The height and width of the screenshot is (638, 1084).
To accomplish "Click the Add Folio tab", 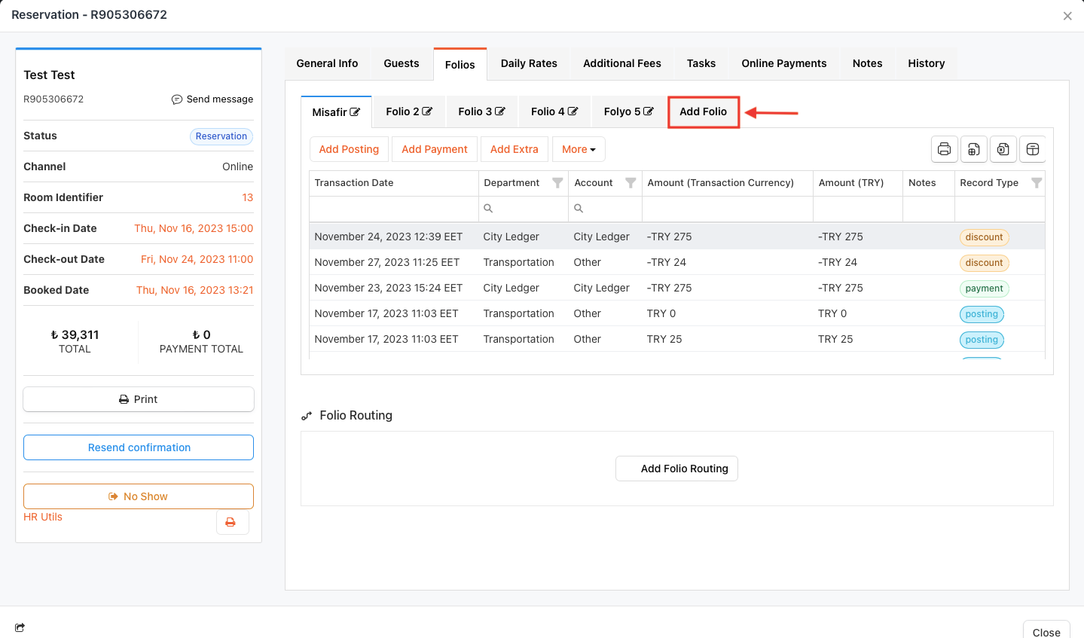I will [x=703, y=111].
